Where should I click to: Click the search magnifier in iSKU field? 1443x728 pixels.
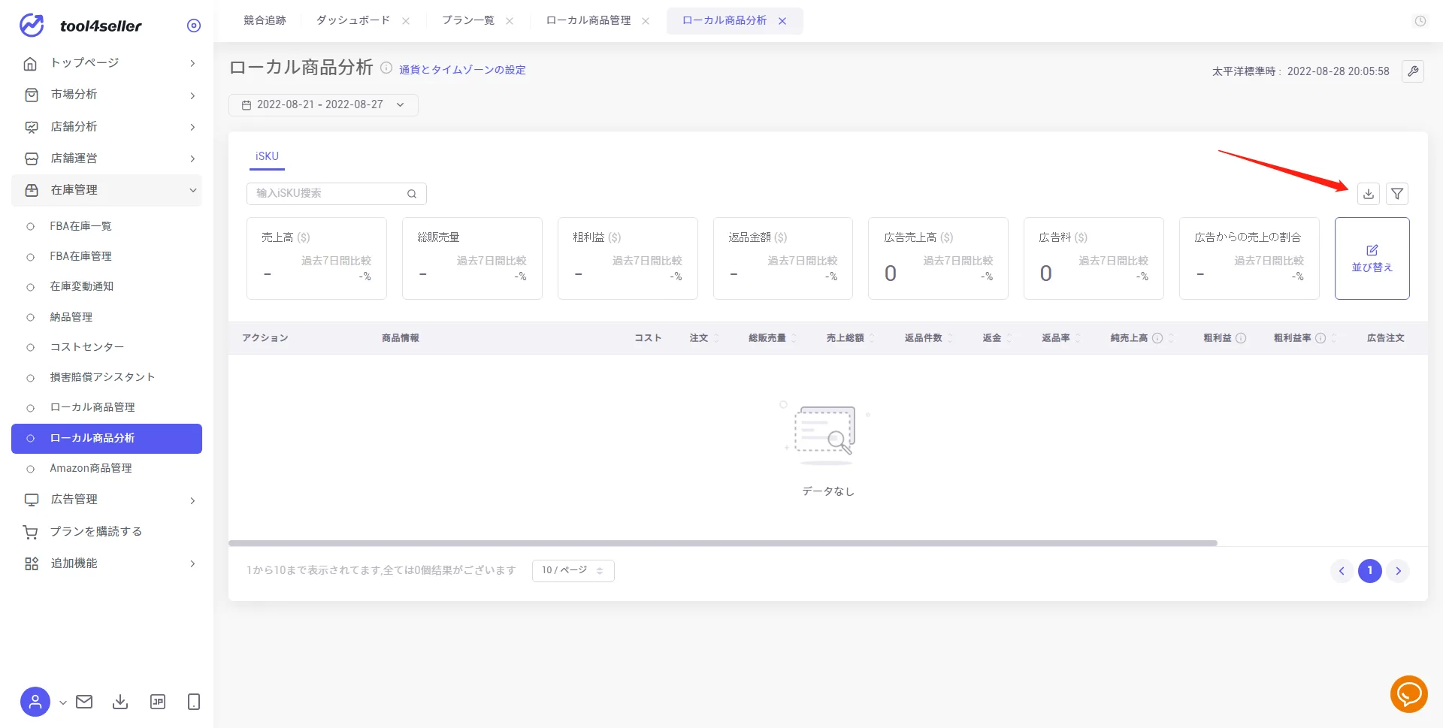(x=412, y=194)
